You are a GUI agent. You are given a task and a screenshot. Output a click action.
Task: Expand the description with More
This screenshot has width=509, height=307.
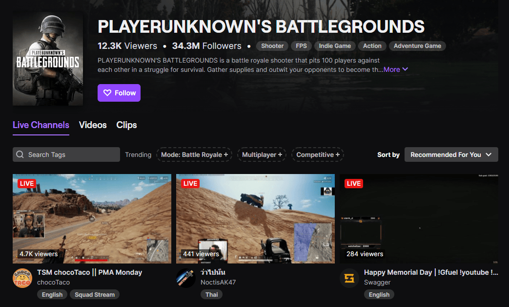tap(396, 69)
